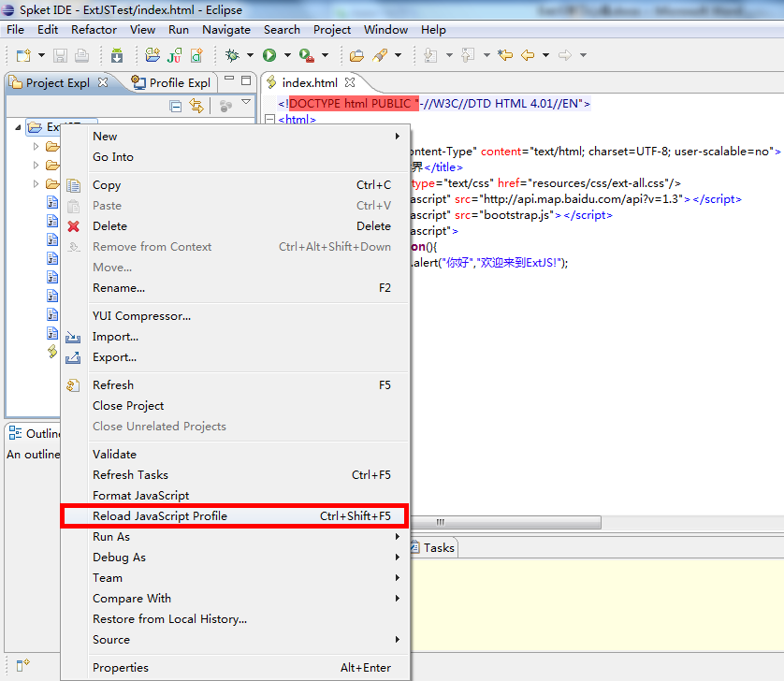Open the Project Explorer view menu triangle
This screenshot has height=681, width=784.
(246, 103)
